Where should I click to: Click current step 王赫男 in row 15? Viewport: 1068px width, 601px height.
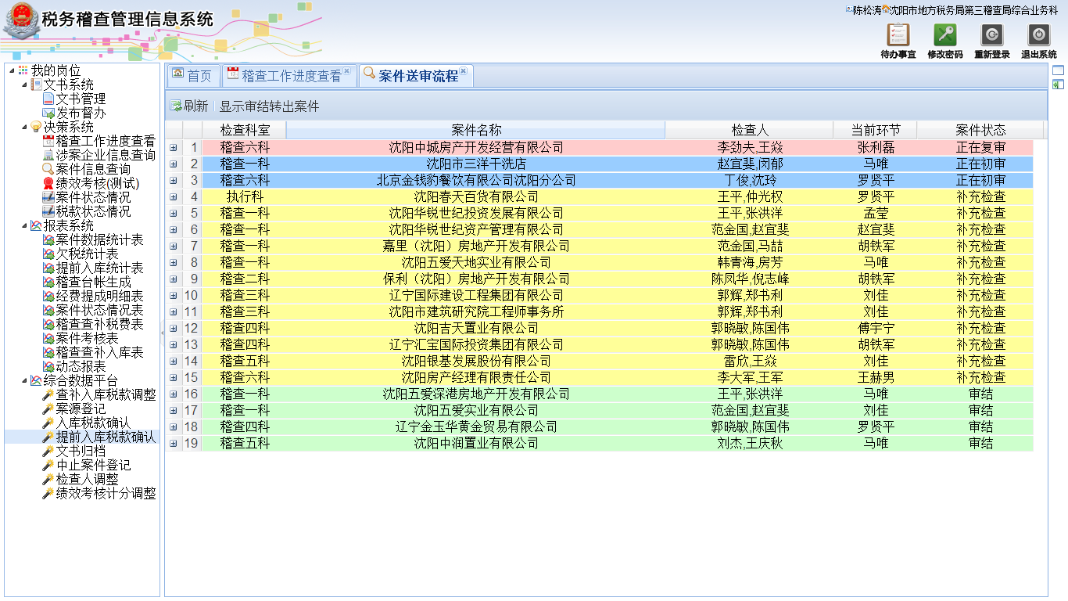876,378
